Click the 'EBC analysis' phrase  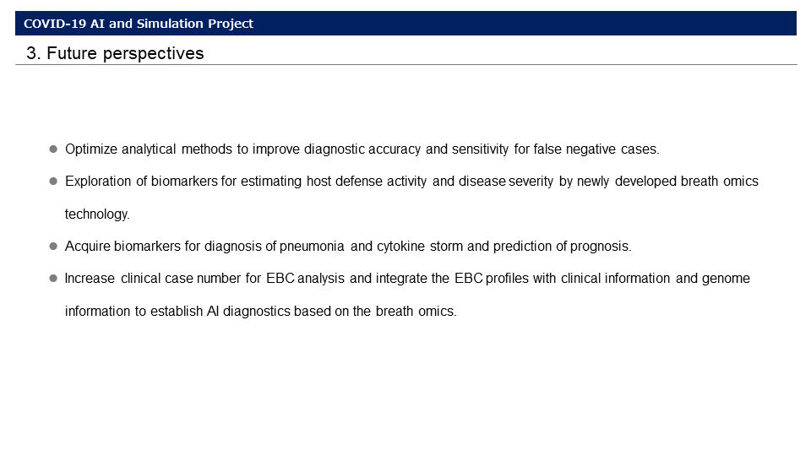(x=305, y=279)
